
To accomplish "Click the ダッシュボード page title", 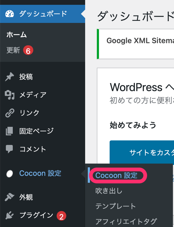I will pyautogui.click(x=135, y=16).
